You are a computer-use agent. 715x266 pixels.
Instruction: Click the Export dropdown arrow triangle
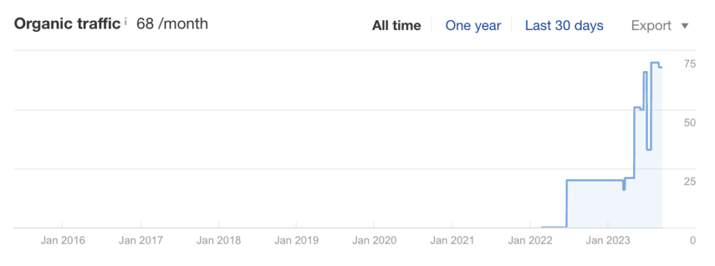pyautogui.click(x=684, y=26)
